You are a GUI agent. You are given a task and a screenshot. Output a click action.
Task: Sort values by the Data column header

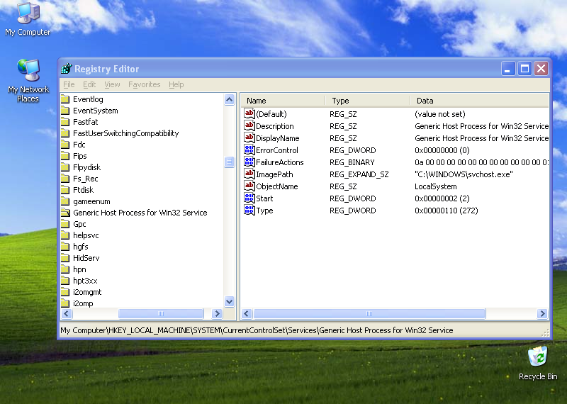[x=480, y=101]
